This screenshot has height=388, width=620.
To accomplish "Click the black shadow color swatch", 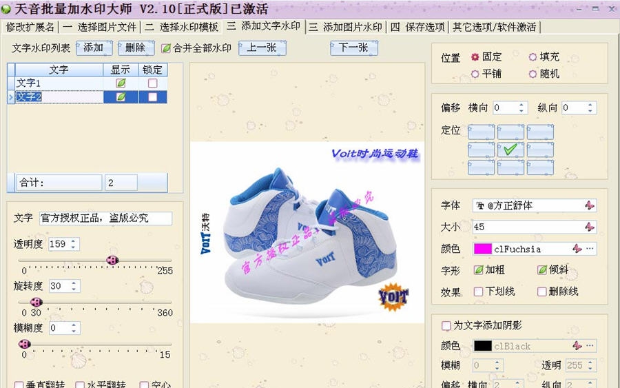I will pos(483,346).
